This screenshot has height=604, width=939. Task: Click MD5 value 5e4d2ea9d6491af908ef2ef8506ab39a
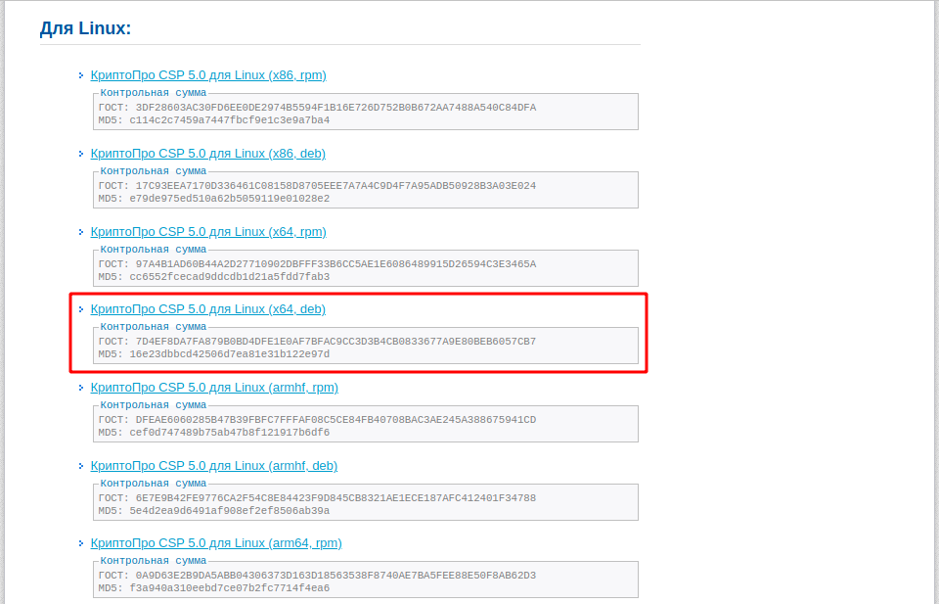(229, 511)
